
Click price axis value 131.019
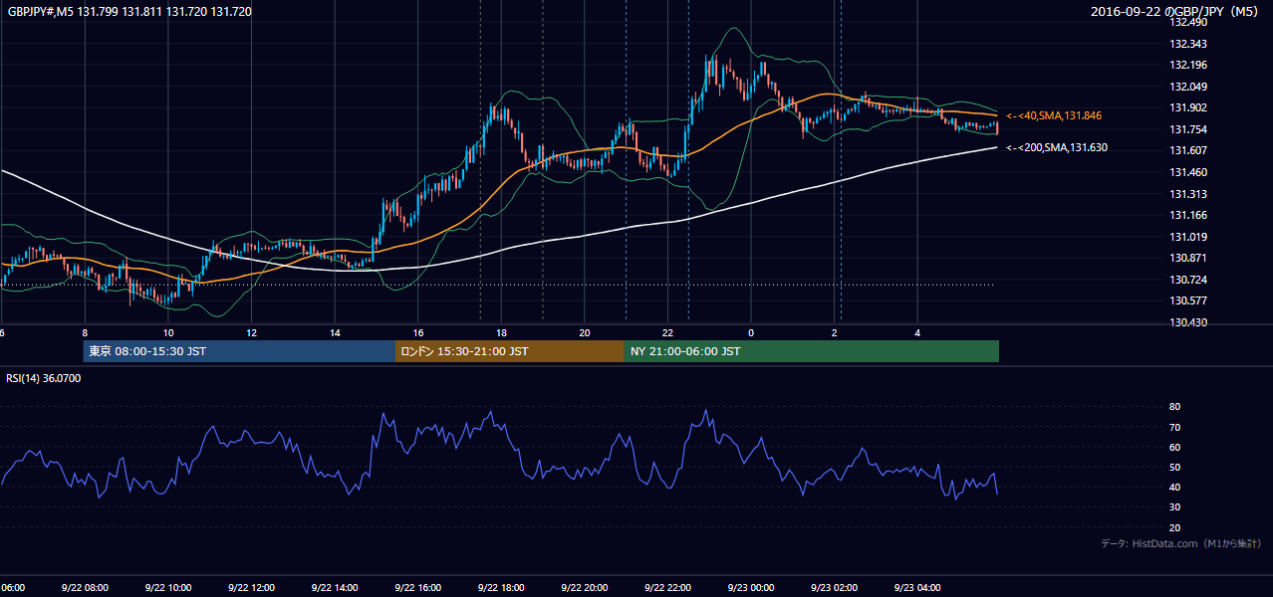(x=1188, y=237)
